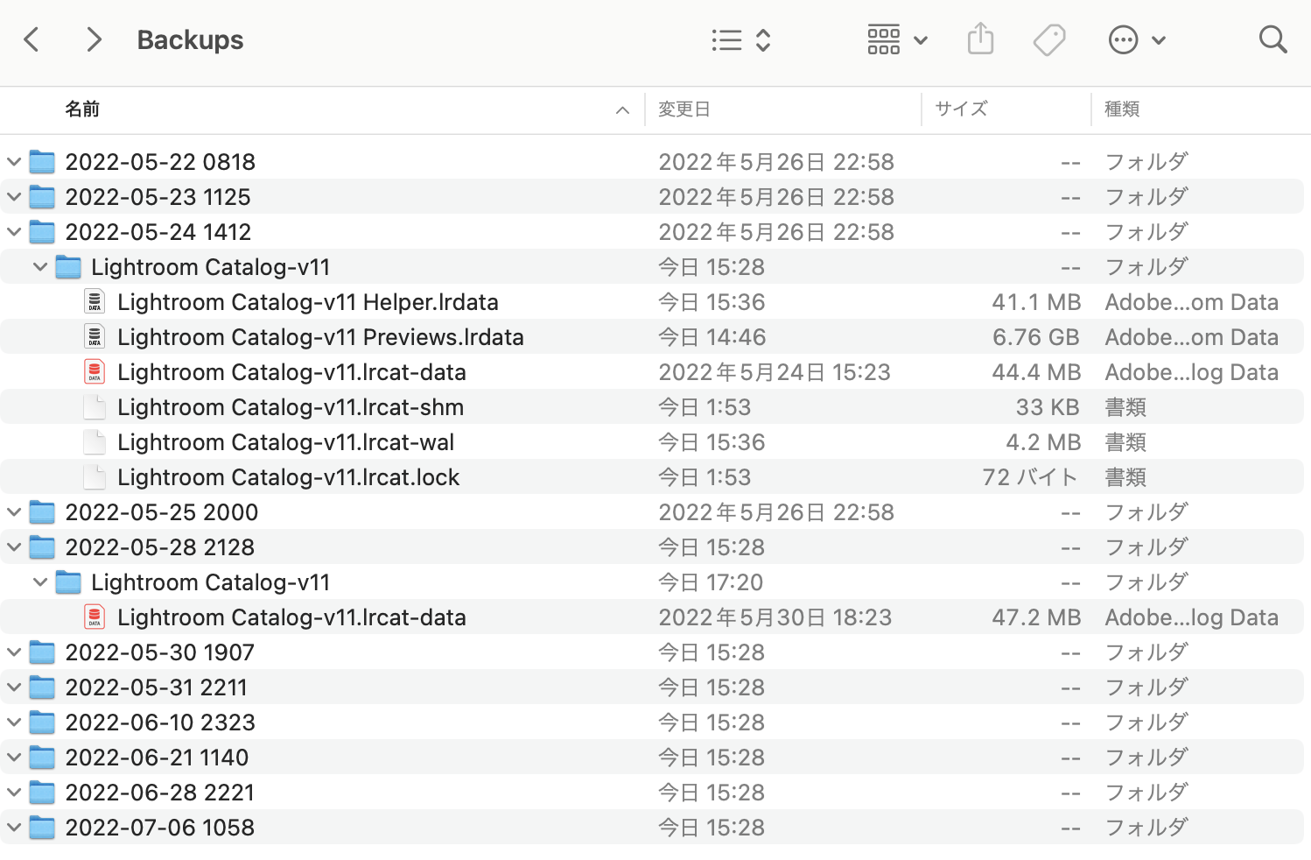This screenshot has height=860, width=1311.
Task: Collapse Lightroom Catalog-v11 under 2022-05-28 2128
Action: (x=40, y=582)
